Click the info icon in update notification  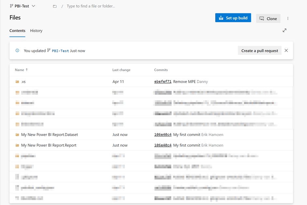tap(17, 51)
